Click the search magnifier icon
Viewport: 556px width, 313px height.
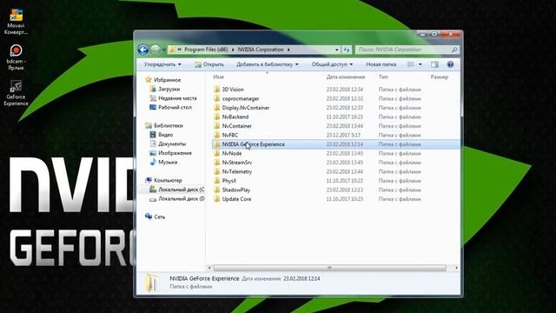tap(454, 50)
